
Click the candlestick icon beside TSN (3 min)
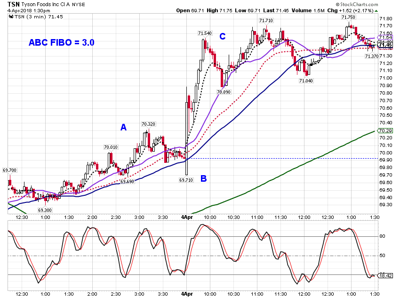point(11,17)
